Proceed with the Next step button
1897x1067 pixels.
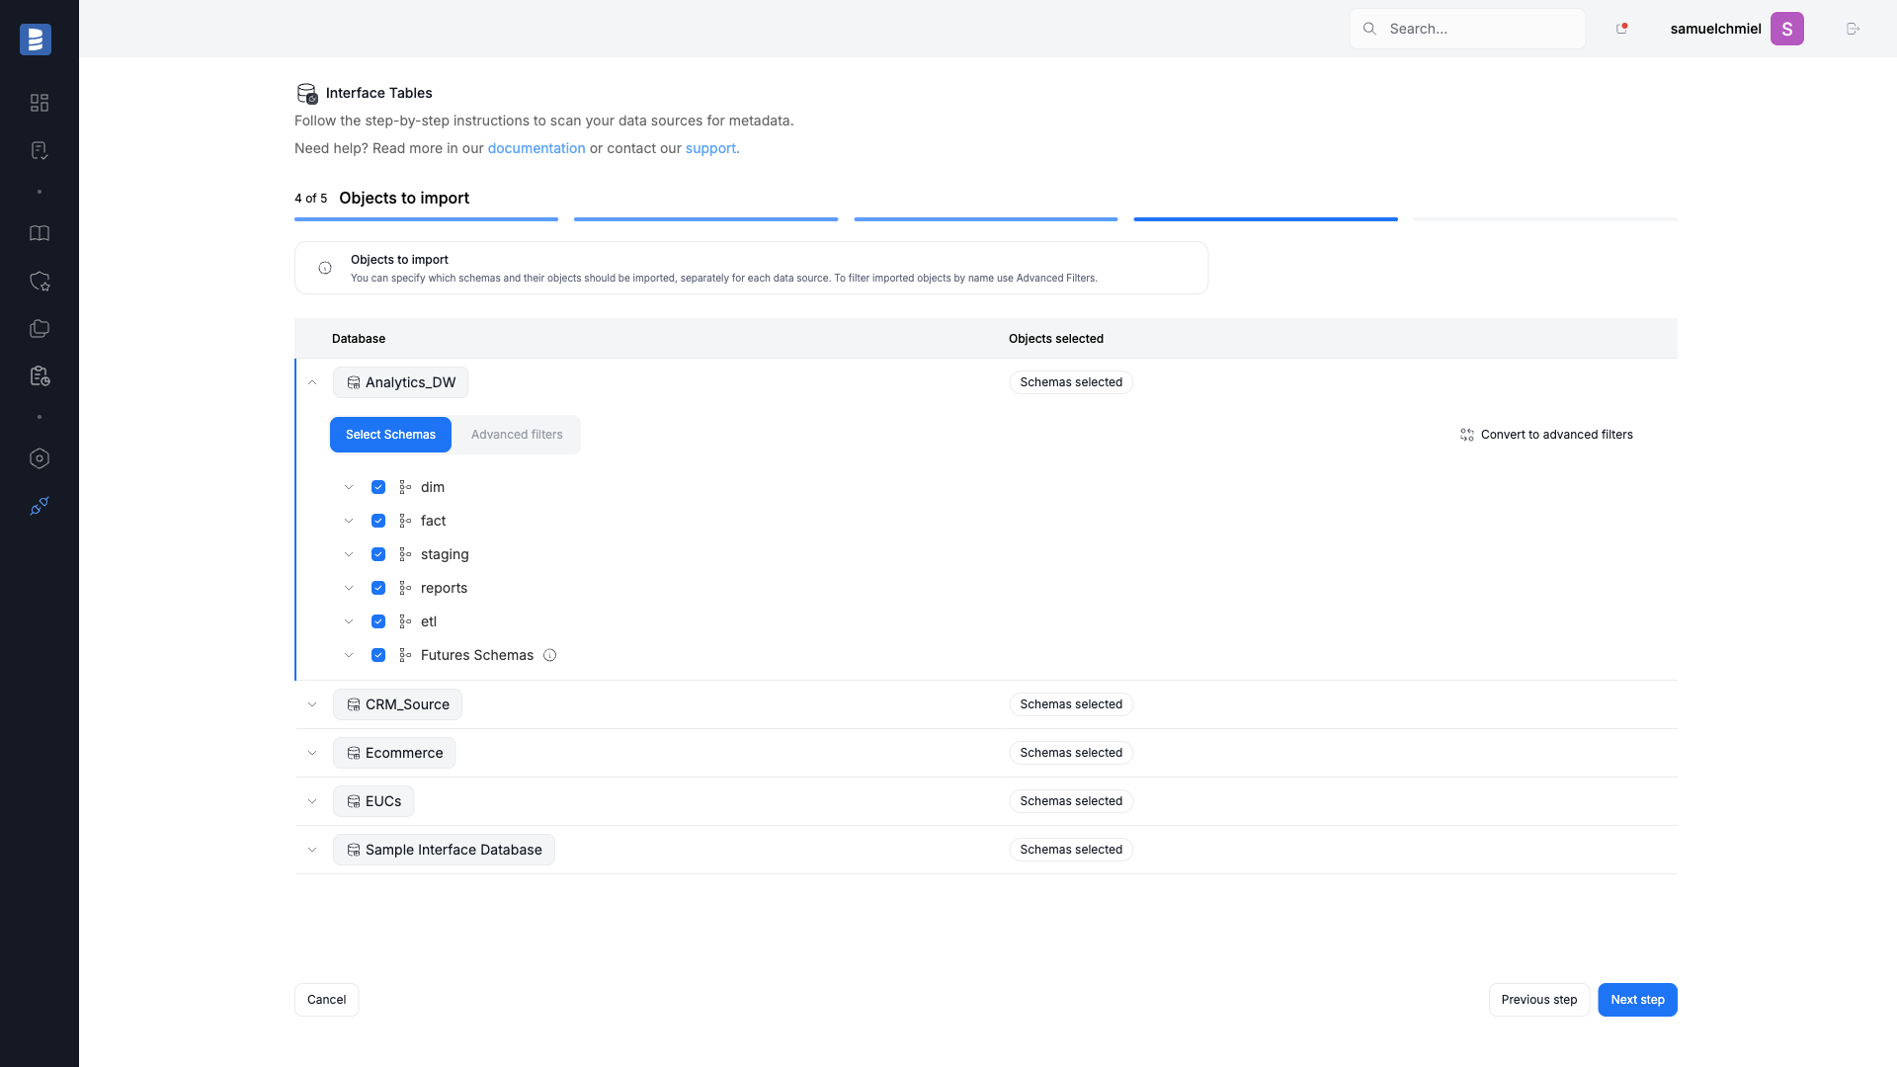pyautogui.click(x=1637, y=1000)
